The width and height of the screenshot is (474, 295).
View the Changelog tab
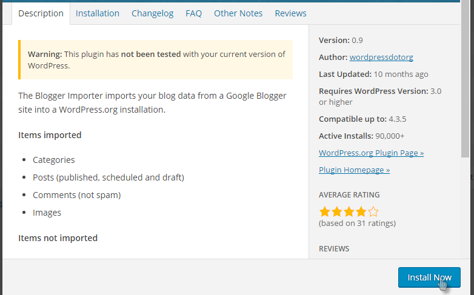(x=152, y=13)
